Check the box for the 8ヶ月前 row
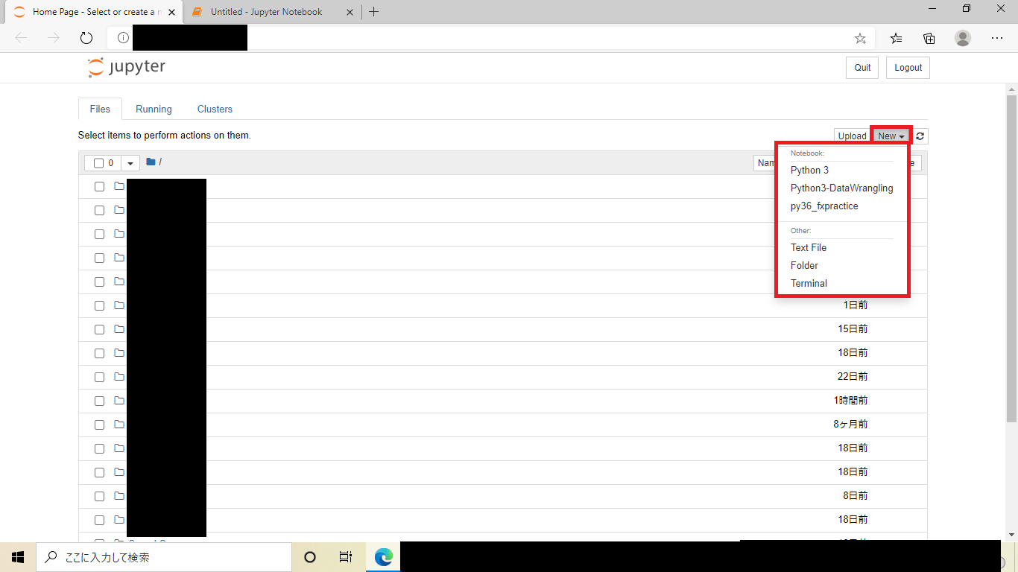The height and width of the screenshot is (572, 1018). tap(99, 425)
